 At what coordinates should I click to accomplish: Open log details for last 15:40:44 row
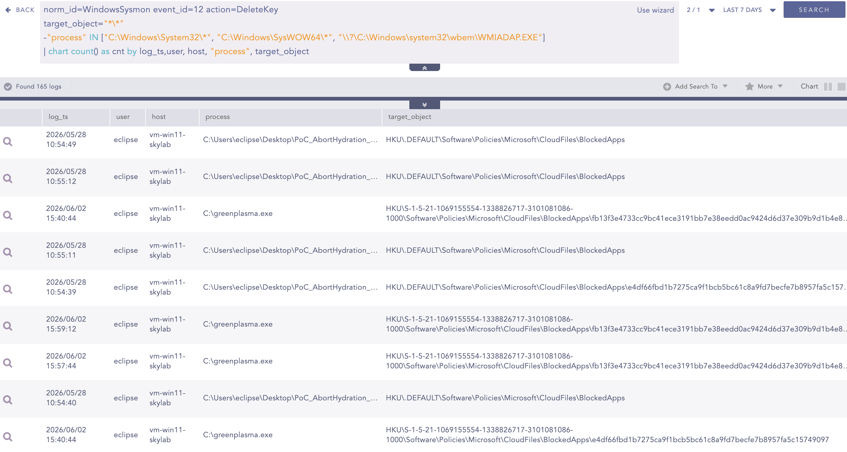pos(8,437)
